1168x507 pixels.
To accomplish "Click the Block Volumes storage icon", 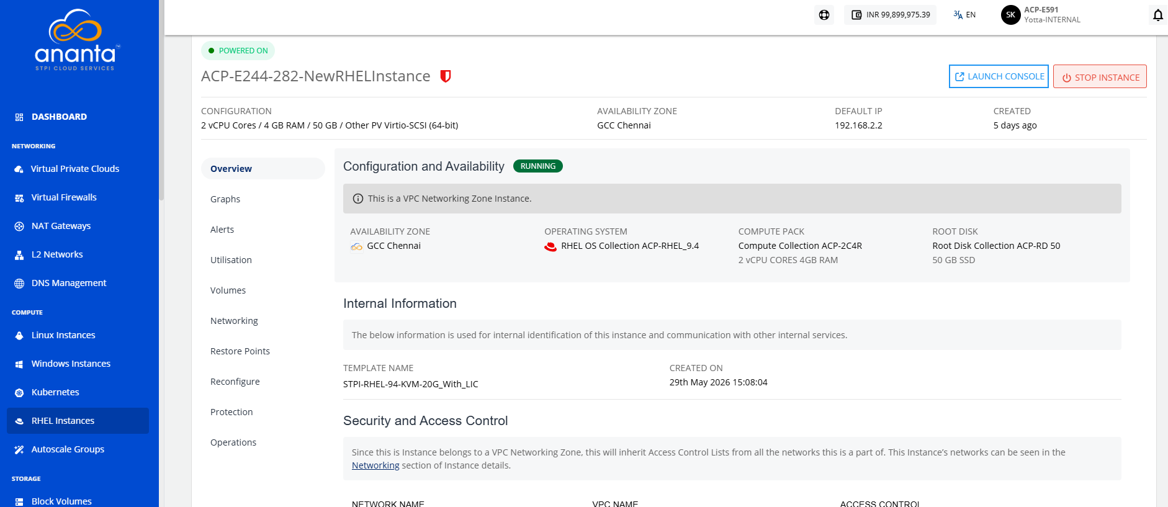I will [19, 501].
